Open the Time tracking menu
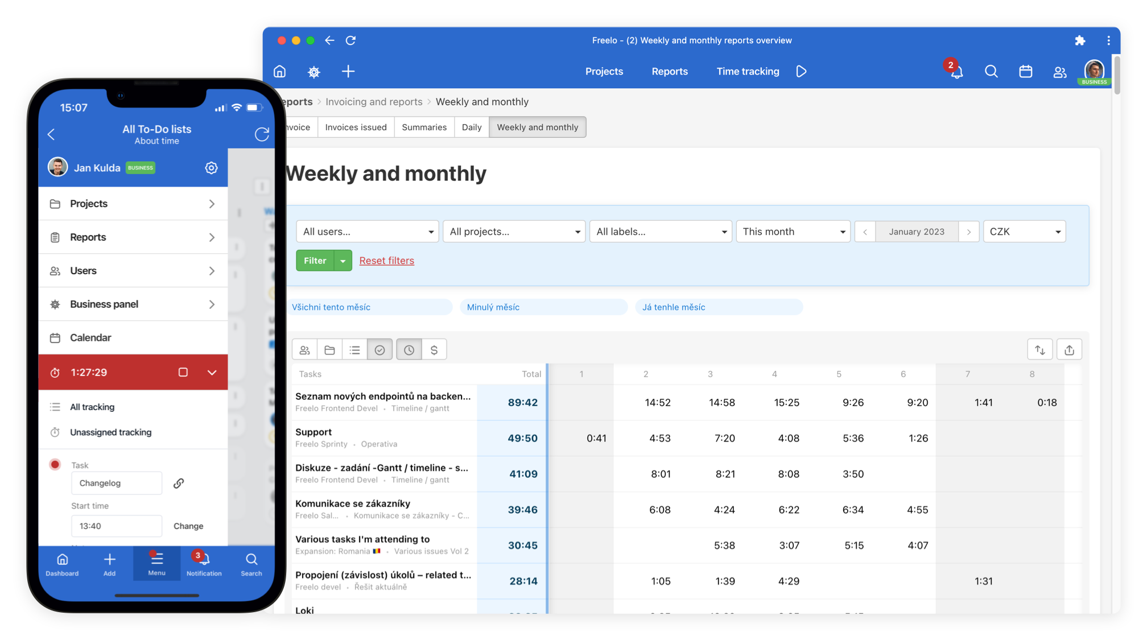1147x640 pixels. coord(748,71)
